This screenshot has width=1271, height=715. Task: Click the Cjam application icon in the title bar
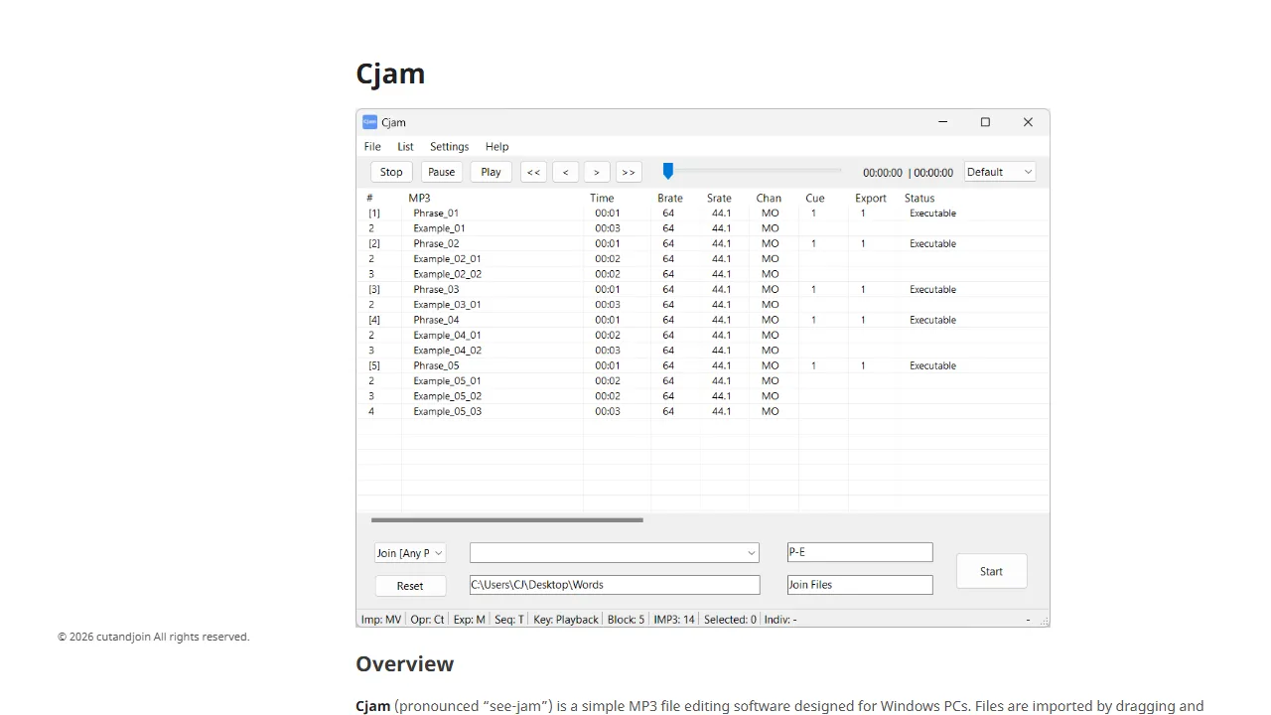pyautogui.click(x=371, y=121)
